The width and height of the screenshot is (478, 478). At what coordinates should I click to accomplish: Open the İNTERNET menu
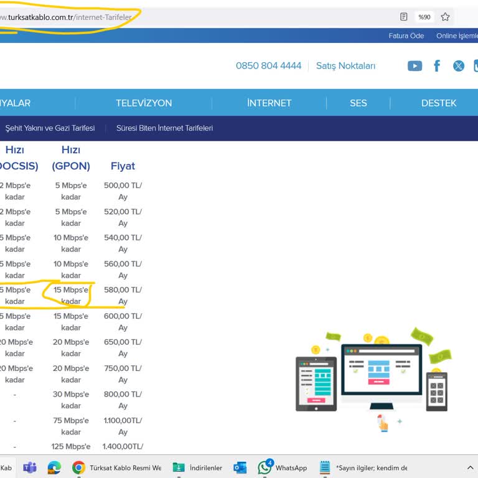pyautogui.click(x=269, y=103)
